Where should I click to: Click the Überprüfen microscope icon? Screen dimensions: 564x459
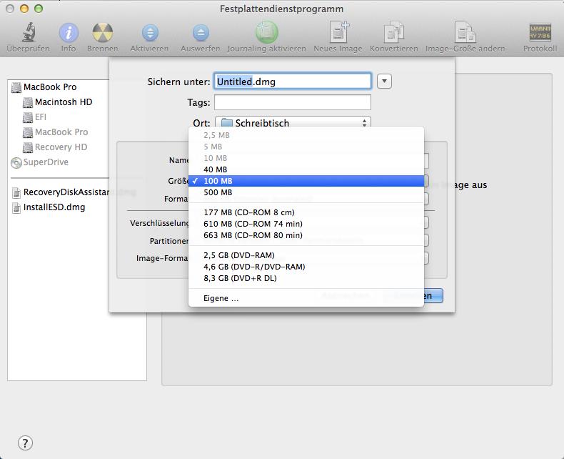(x=29, y=32)
